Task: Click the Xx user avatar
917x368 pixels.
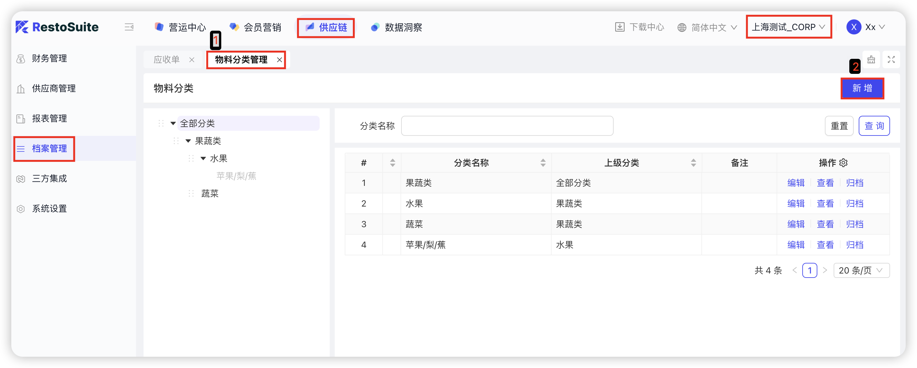Action: tap(854, 27)
